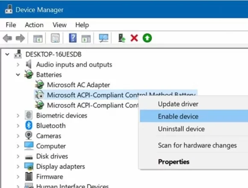Click the DESKTOP-16UESDB computer icon
This screenshot has width=248, height=188.
(x=18, y=54)
